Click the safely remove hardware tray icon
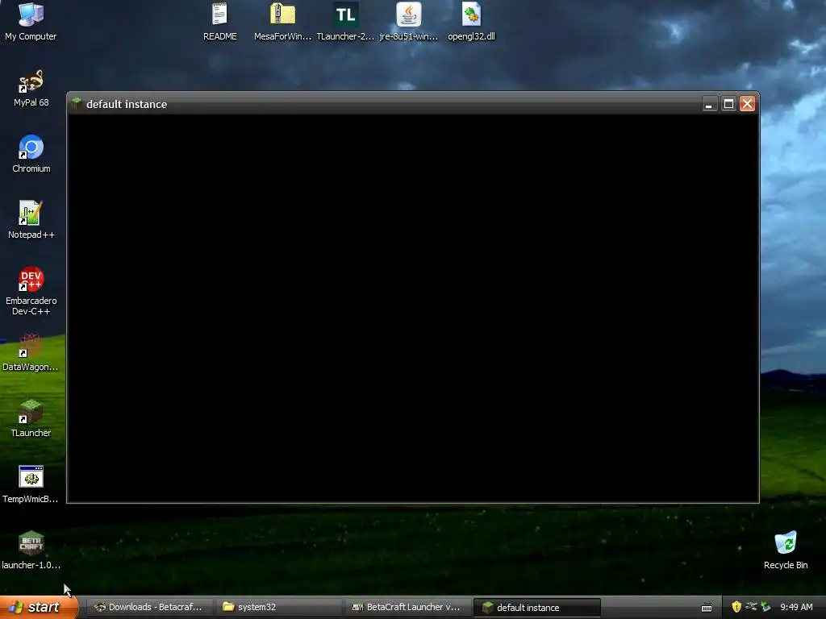This screenshot has height=619, width=826. (x=766, y=607)
